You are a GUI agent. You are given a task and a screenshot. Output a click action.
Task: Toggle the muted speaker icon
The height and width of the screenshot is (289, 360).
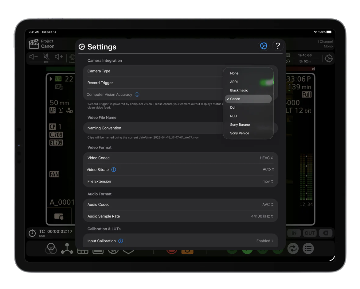(x=46, y=57)
